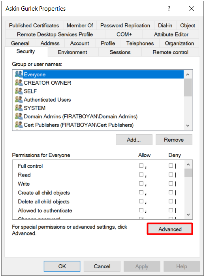Click the Add... button
Screen dimensions: 205x277
point(134,140)
